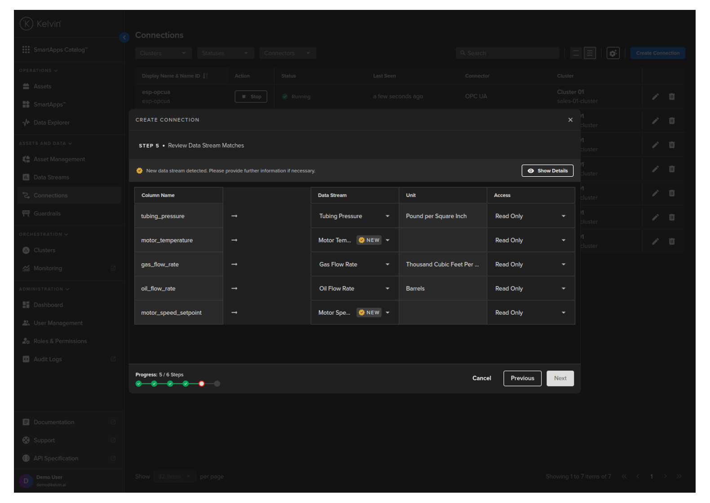Image resolution: width=710 pixels, height=503 pixels.
Task: Collapse the sidebar with arrow icon
Action: [124, 38]
